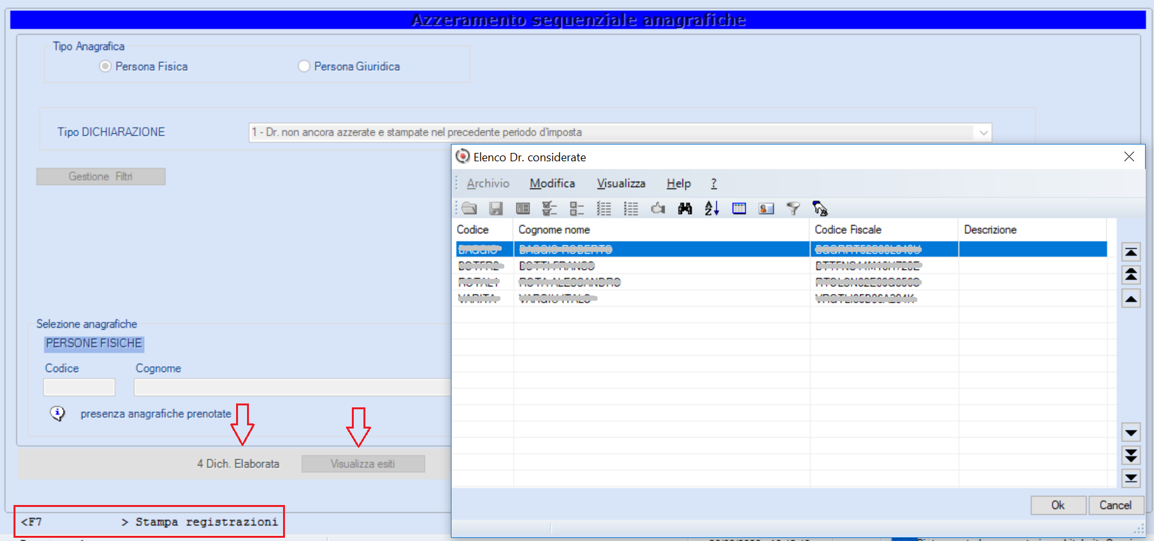Image resolution: width=1154 pixels, height=541 pixels.
Task: Move down one row with single arrow
Action: coord(1131,432)
